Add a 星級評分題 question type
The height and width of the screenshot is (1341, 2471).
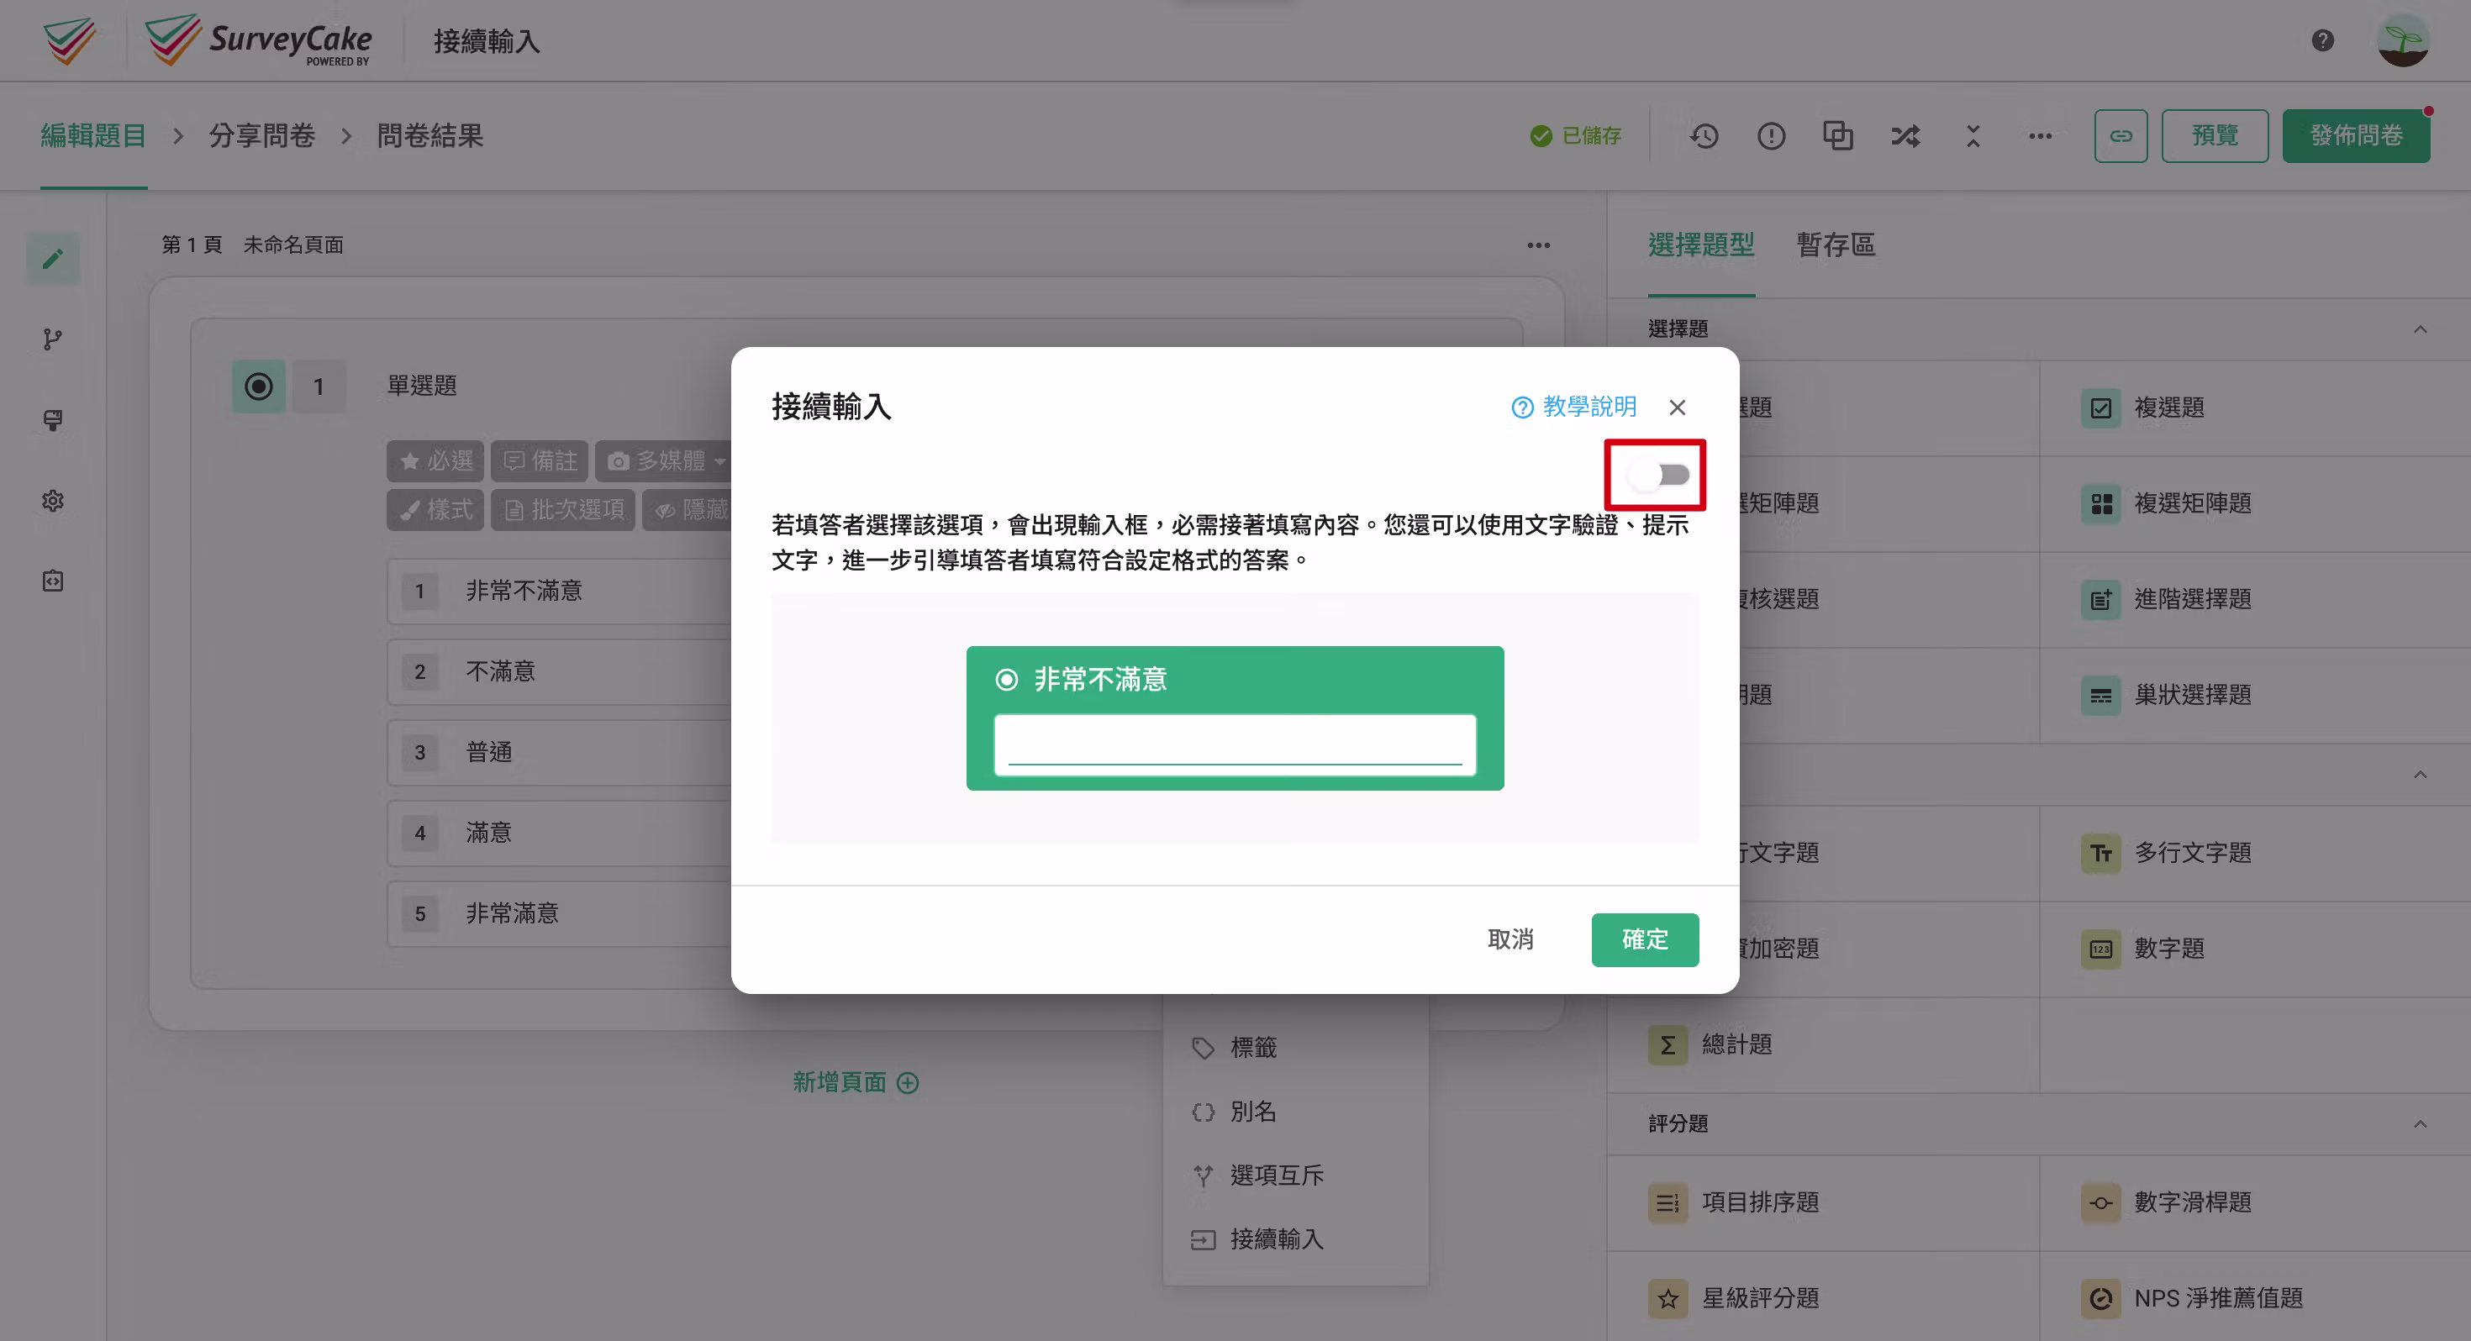tap(1822, 1298)
